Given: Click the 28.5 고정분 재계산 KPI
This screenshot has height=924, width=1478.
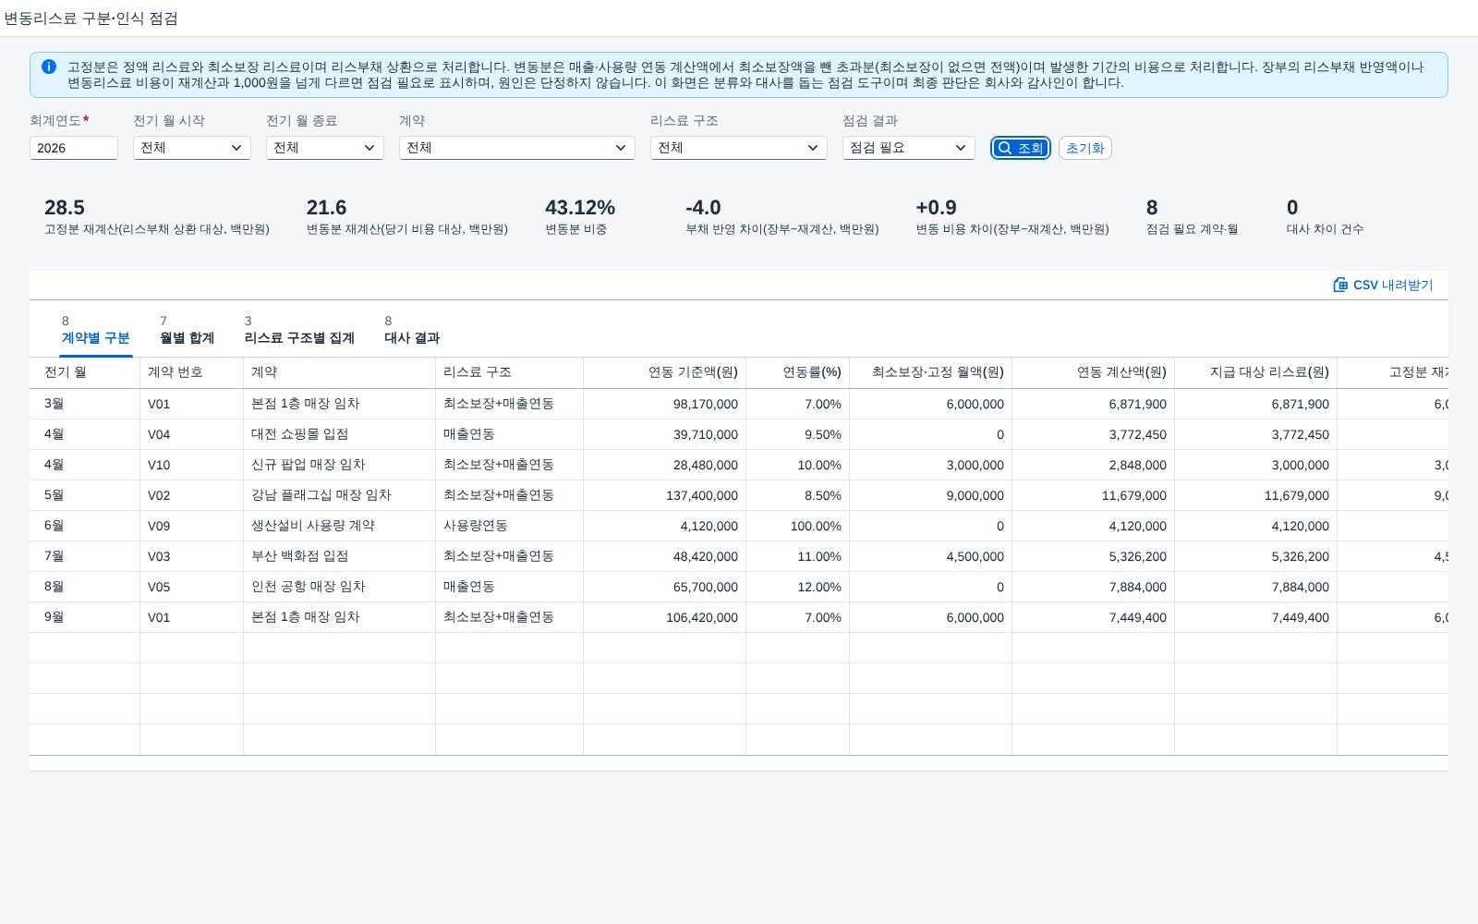Looking at the screenshot, I should [x=157, y=217].
